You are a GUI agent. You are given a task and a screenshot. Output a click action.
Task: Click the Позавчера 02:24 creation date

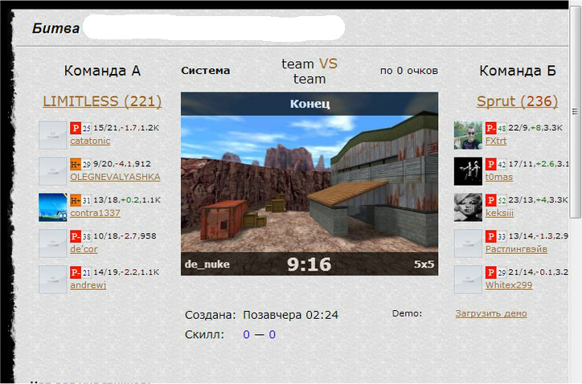tap(291, 316)
